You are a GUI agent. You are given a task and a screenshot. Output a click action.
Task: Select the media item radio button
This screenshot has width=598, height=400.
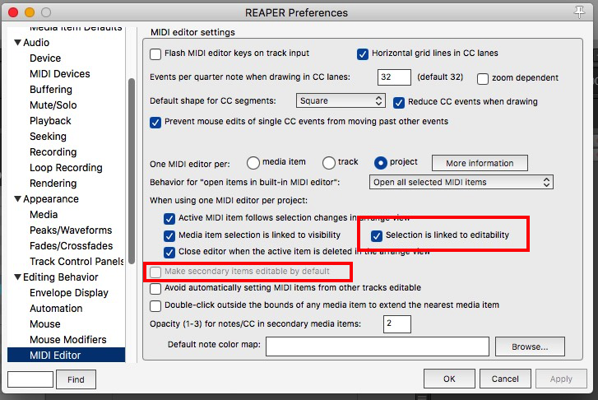pyautogui.click(x=253, y=163)
